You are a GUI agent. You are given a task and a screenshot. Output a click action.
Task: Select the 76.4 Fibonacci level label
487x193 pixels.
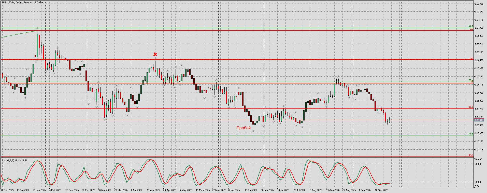point(471,80)
